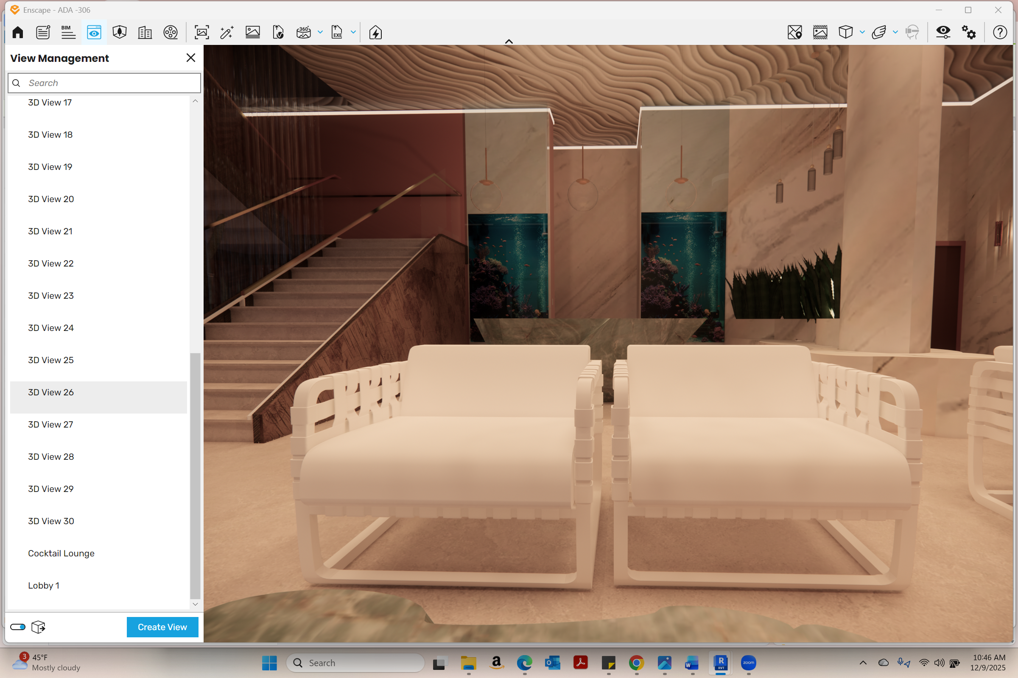
Task: Open the fly mode wing dropdown arrow
Action: tap(895, 33)
